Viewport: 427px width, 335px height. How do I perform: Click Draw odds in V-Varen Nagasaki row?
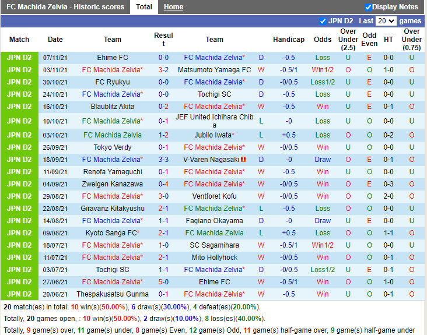click(x=323, y=160)
